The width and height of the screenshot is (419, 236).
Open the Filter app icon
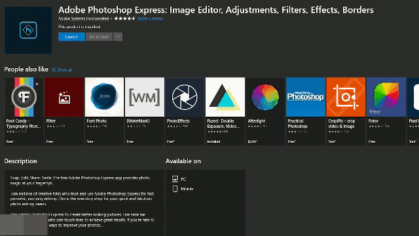pos(64,97)
